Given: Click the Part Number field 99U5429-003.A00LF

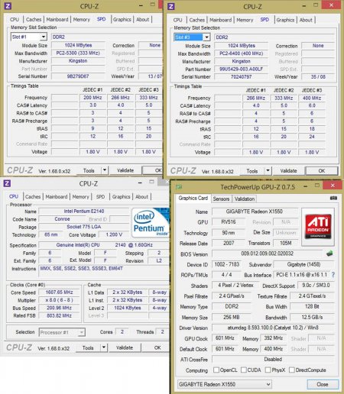Looking at the screenshot, I should tap(241, 69).
